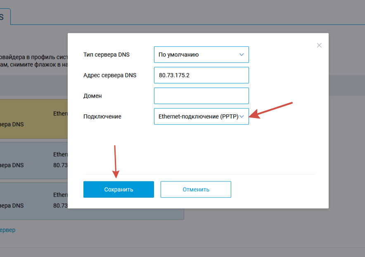The width and height of the screenshot is (365, 257).
Task: Click the 'Тип сервера DNS' label
Action: 107,54
